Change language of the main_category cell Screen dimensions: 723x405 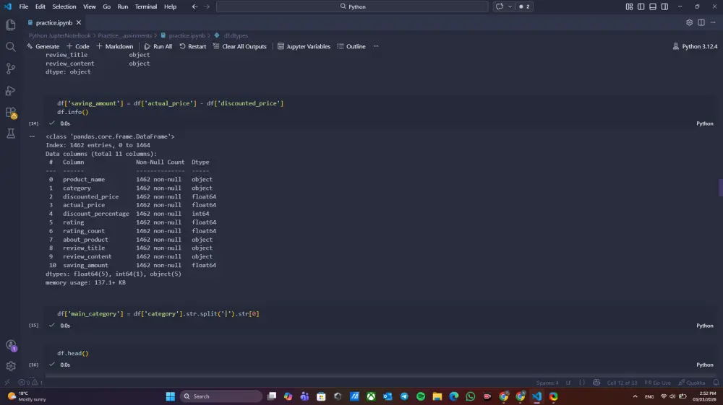[x=704, y=326]
